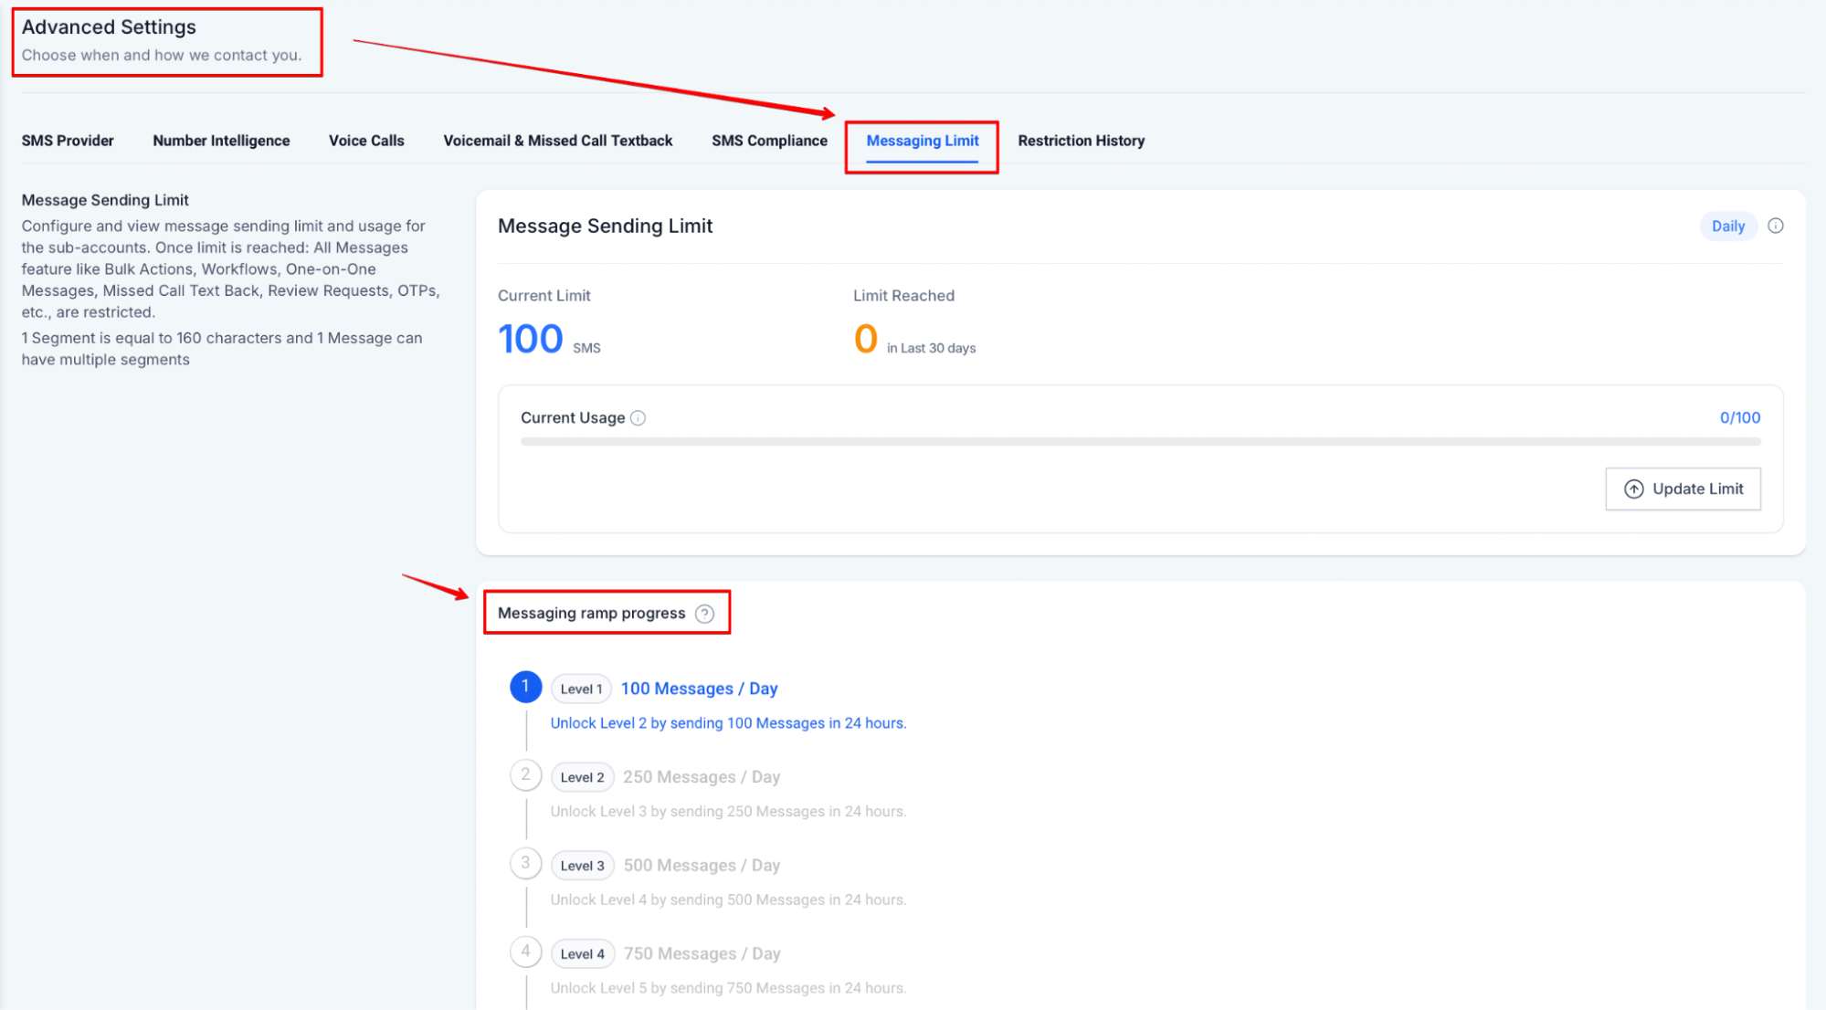Click Current Usage info icon
Viewport: 1826px width, 1010px height.
(x=639, y=418)
